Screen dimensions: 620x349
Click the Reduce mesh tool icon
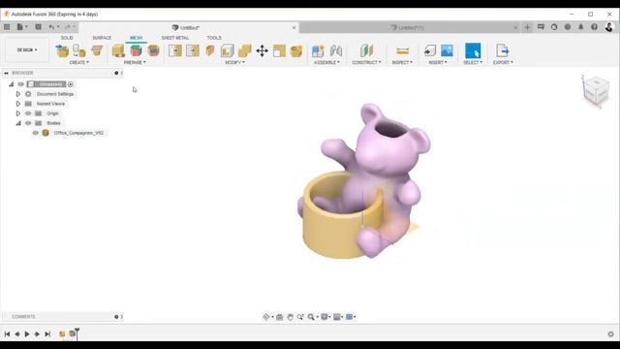(x=193, y=50)
